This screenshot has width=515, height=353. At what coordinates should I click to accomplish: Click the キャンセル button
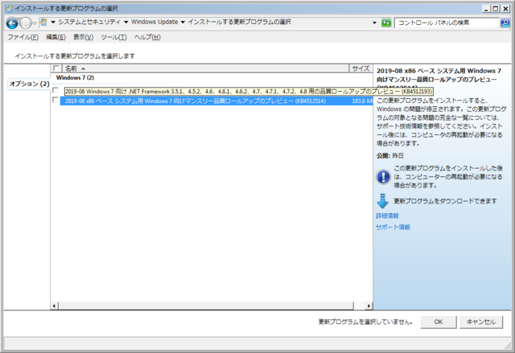pyautogui.click(x=481, y=322)
